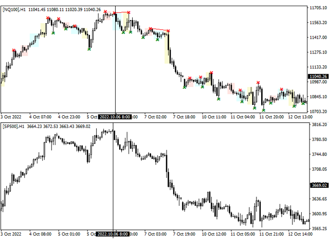The width and height of the screenshot is (329, 247).
Task: Click the 4 Oct 23:00 time label
Action: click(69, 117)
